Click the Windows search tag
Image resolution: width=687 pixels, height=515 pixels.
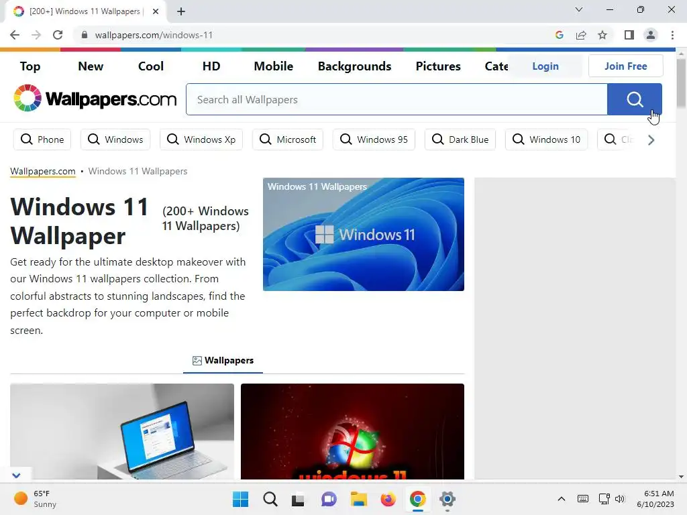pos(115,139)
